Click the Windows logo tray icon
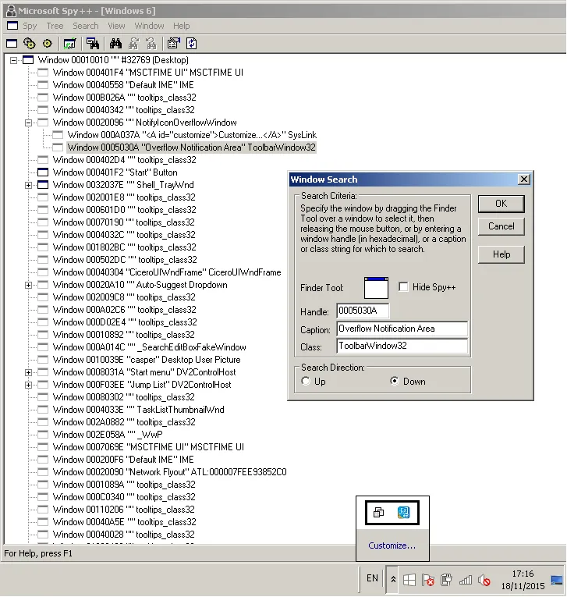The image size is (567, 597). pyautogui.click(x=409, y=581)
